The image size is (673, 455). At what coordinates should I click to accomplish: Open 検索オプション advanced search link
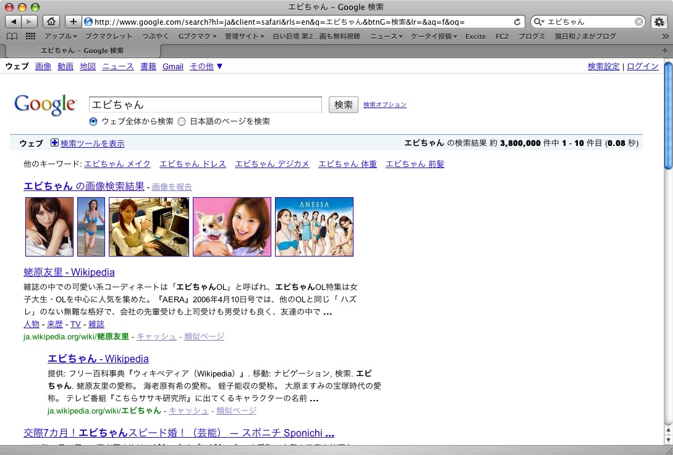[x=384, y=104]
